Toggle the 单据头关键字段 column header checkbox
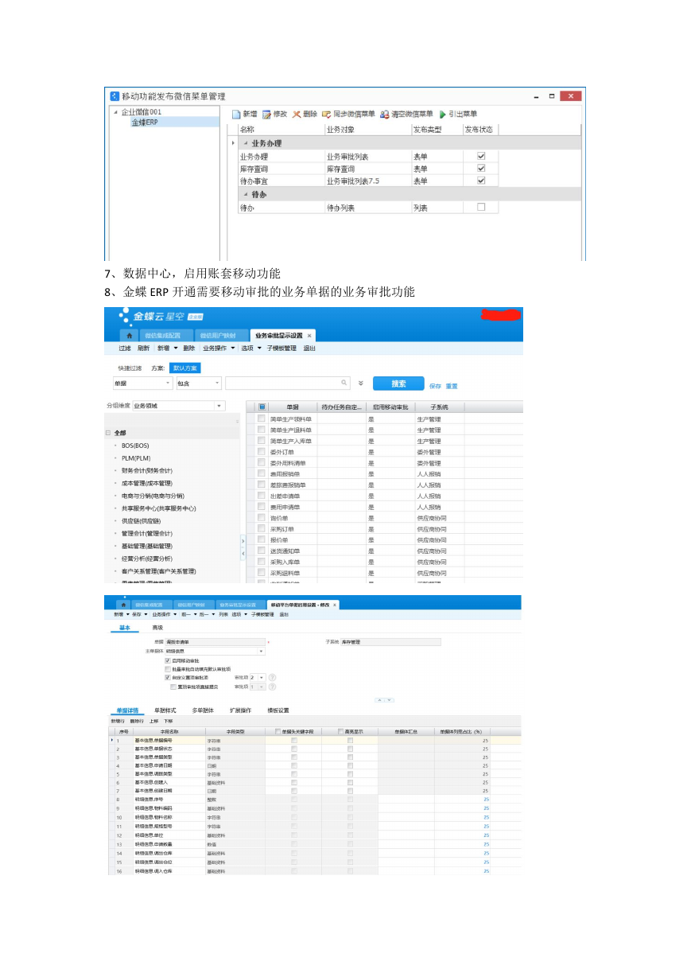Viewport: 691px width, 977px height. click(x=278, y=731)
